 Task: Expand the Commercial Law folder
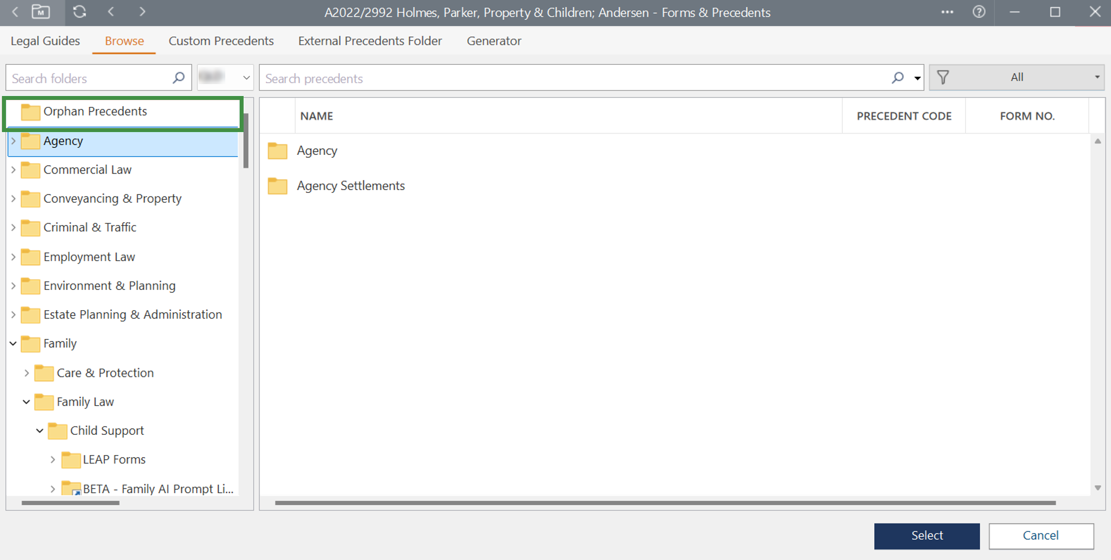pos(13,170)
